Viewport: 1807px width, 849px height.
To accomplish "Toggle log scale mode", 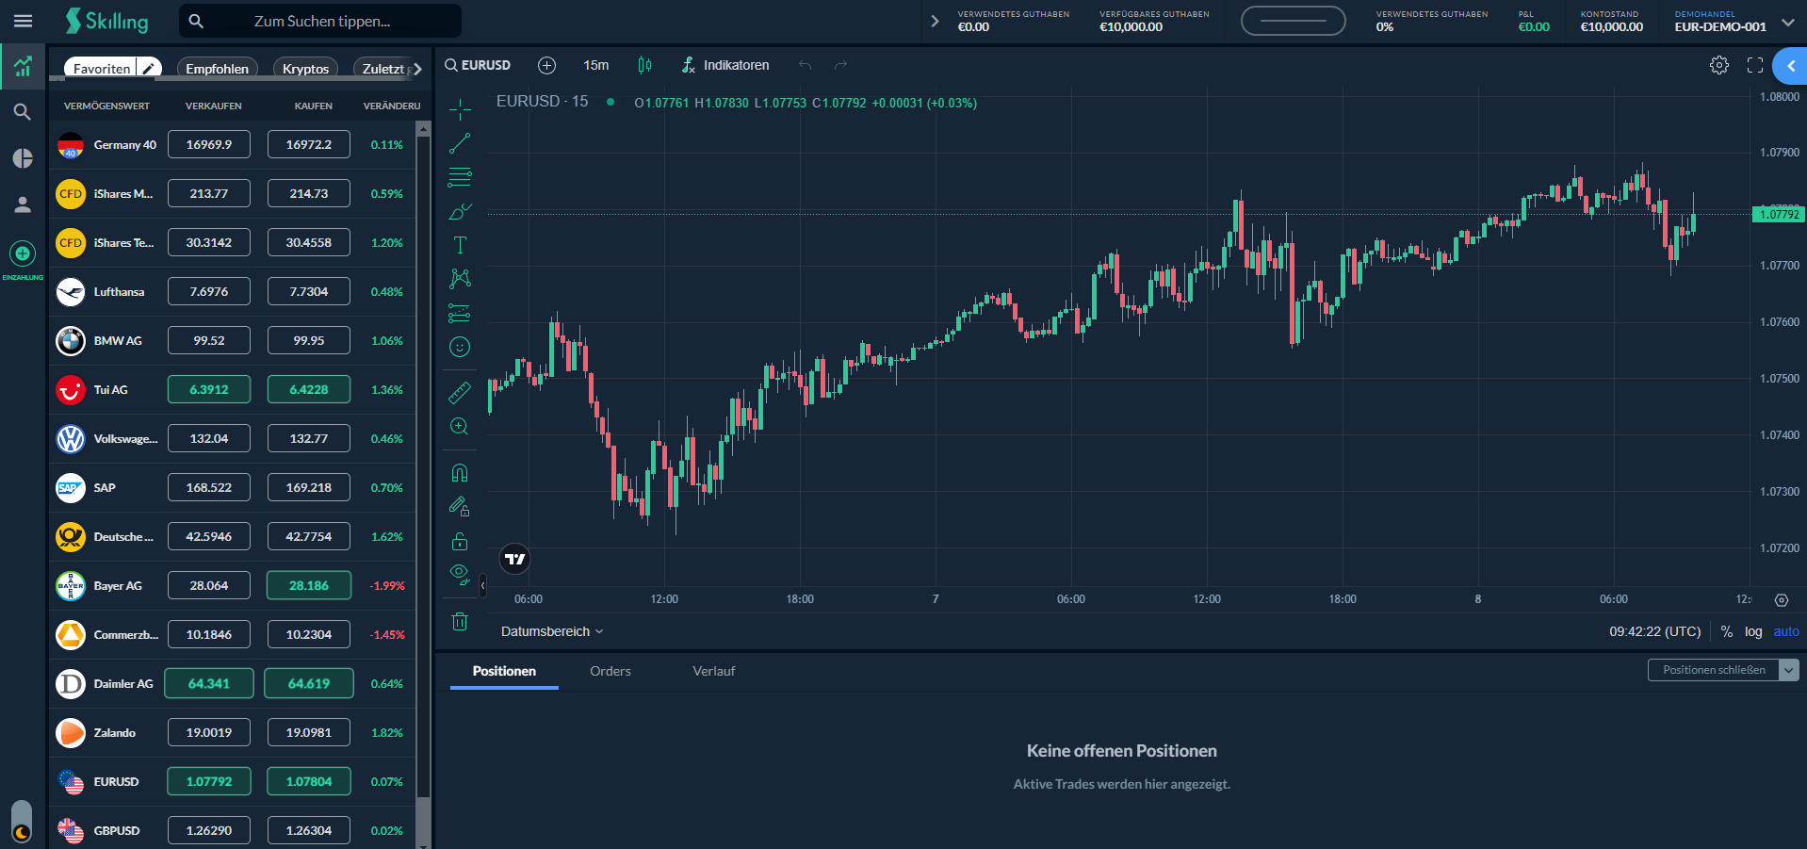I will point(1753,631).
